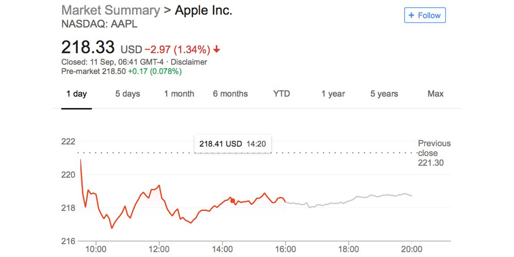Click the red down arrow icon
Viewport: 514px width, 257px height.
coord(217,49)
